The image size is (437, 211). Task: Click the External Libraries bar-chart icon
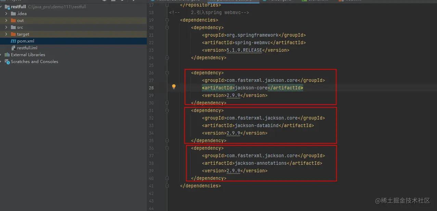click(x=7, y=55)
